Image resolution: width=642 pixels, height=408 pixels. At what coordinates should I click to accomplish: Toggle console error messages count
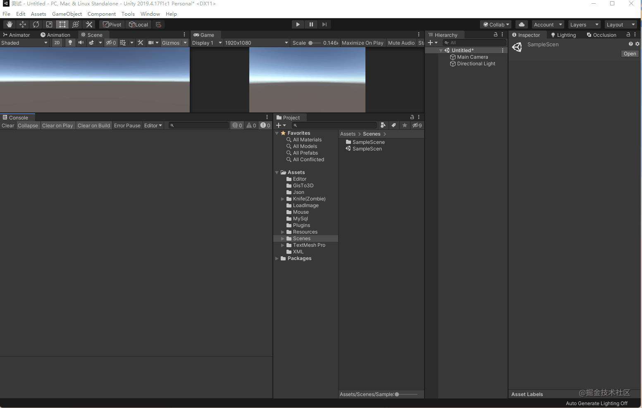(x=265, y=125)
